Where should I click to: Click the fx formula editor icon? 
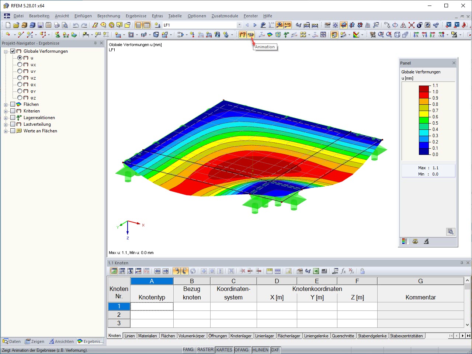pyautogui.click(x=343, y=271)
